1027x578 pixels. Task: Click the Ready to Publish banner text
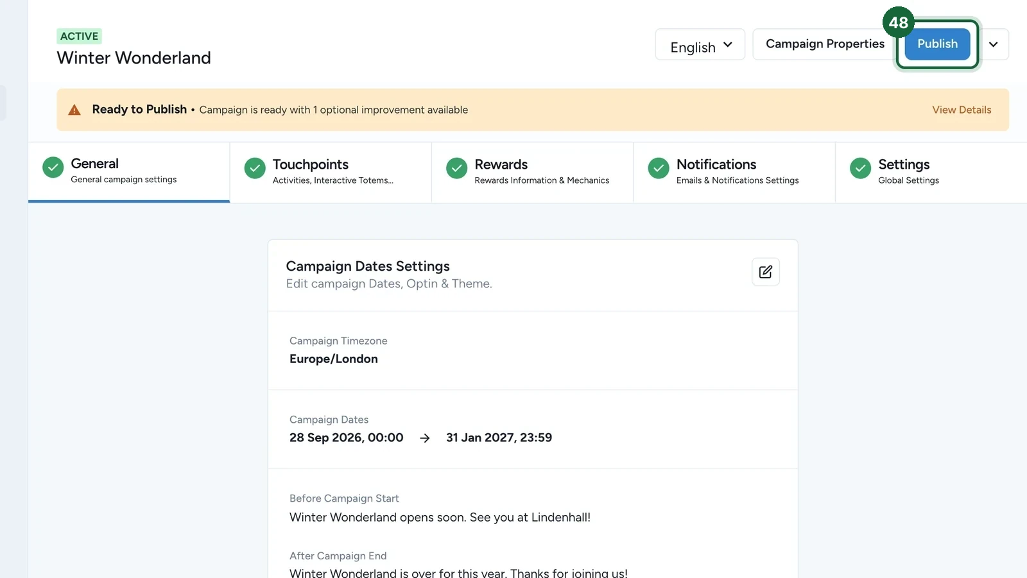click(x=139, y=110)
